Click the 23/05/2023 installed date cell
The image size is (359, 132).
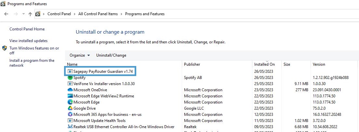(263, 90)
